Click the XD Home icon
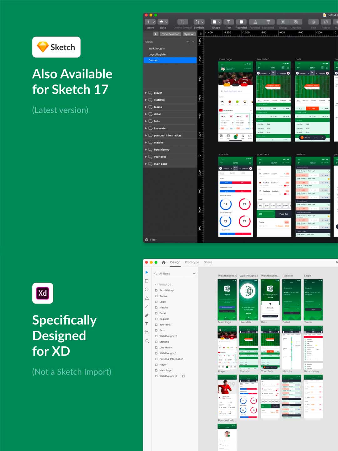This screenshot has height=451, width=338. point(163,262)
